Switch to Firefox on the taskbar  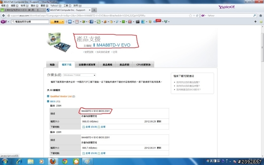(x=53, y=161)
